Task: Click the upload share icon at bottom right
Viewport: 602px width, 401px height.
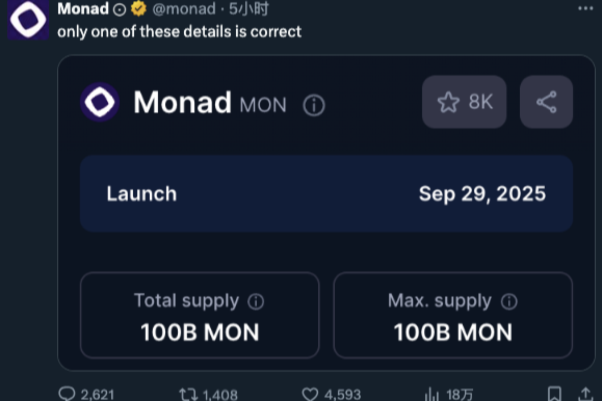Action: click(x=586, y=394)
